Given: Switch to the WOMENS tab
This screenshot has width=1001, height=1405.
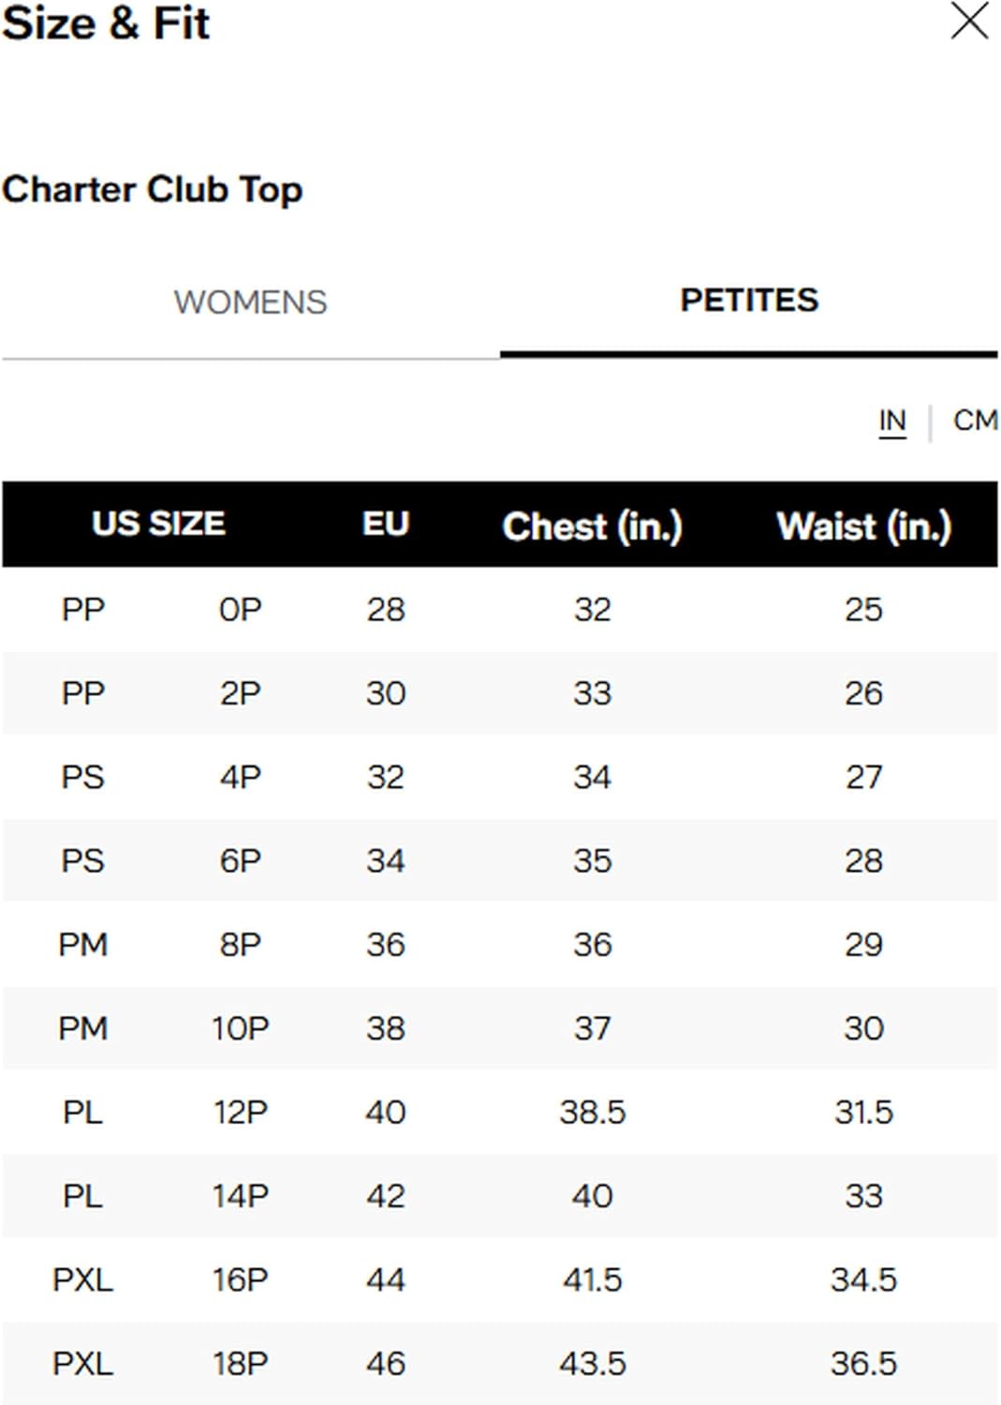Looking at the screenshot, I should pyautogui.click(x=250, y=303).
